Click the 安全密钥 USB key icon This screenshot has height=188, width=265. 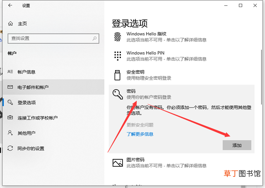pos(117,75)
